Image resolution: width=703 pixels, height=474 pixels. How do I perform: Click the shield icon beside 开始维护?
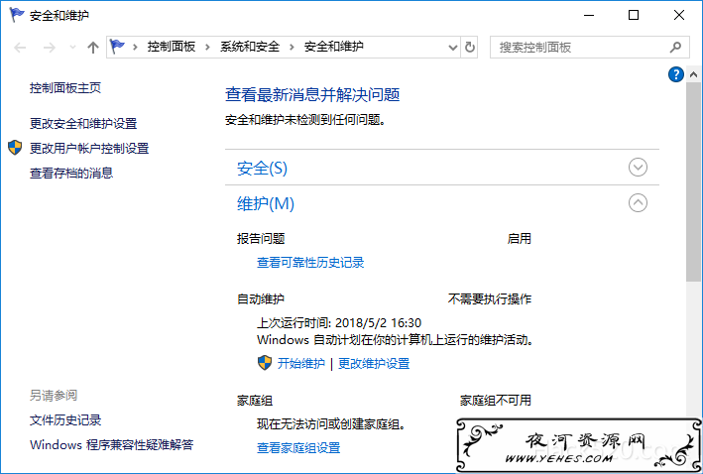[x=265, y=363]
